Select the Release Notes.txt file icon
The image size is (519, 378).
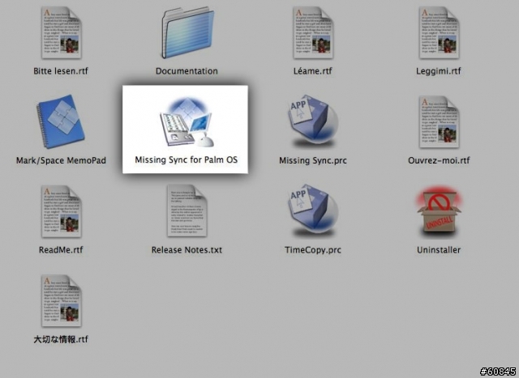pos(187,210)
